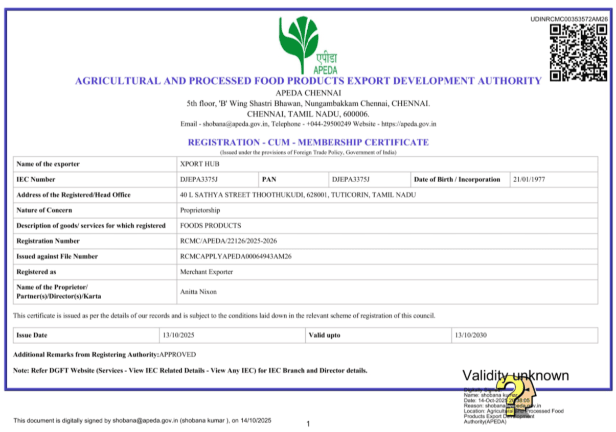Click the Merchant Exporter value

coord(206,272)
